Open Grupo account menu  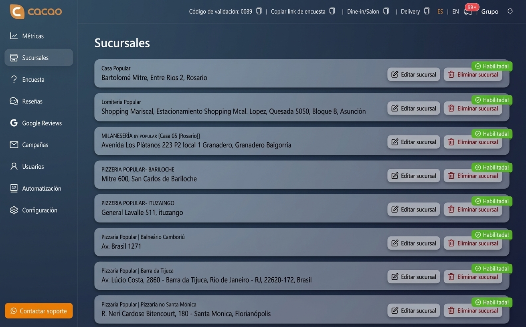tap(490, 12)
